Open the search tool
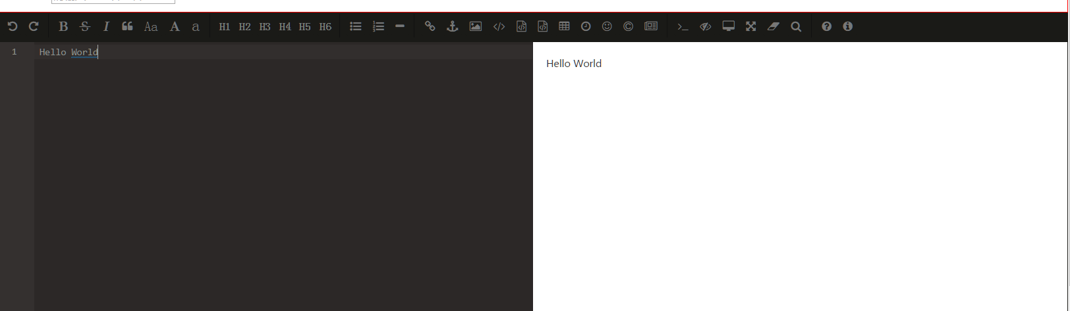The width and height of the screenshot is (1070, 311). point(796,26)
